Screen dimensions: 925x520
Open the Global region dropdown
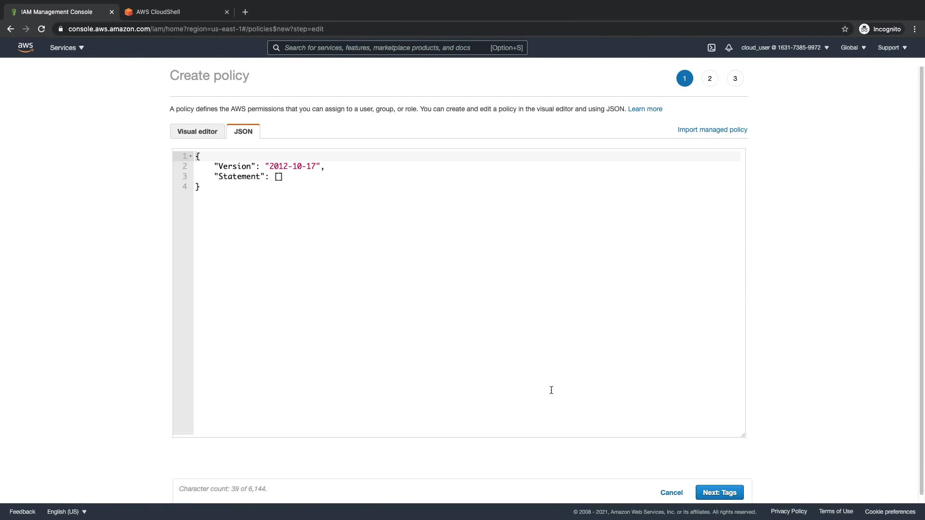pyautogui.click(x=853, y=48)
